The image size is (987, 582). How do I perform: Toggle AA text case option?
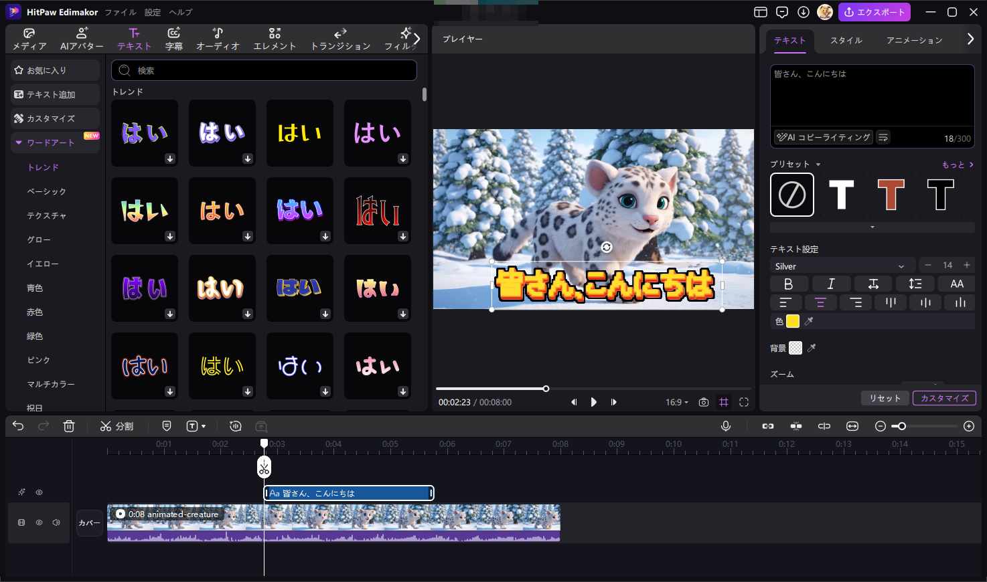[x=957, y=284]
